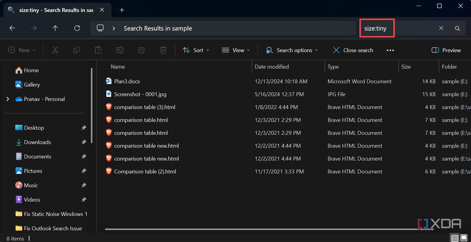Select Gallery in navigation pane
The height and width of the screenshot is (242, 471).
28,85
